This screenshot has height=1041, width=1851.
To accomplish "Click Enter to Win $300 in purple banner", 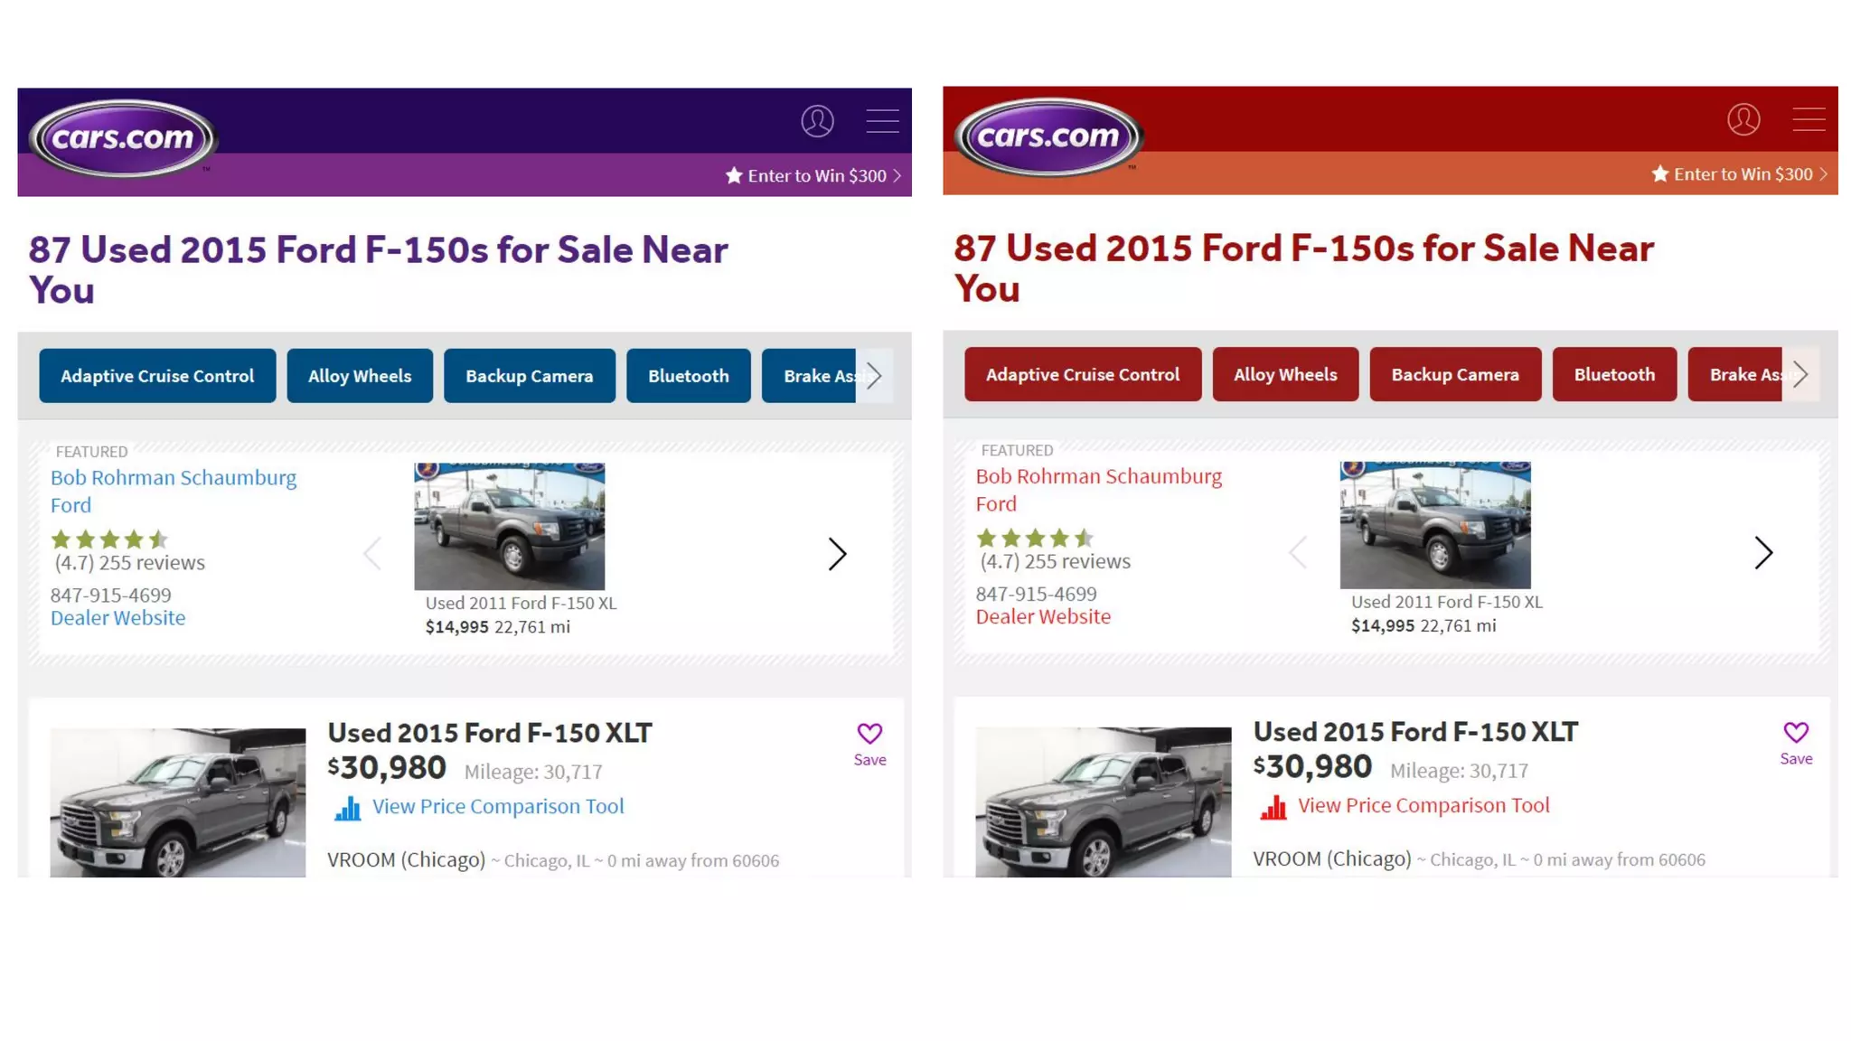I will [813, 175].
